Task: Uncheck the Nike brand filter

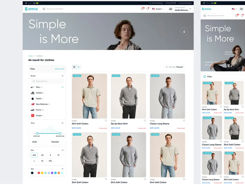Action: pos(63,87)
